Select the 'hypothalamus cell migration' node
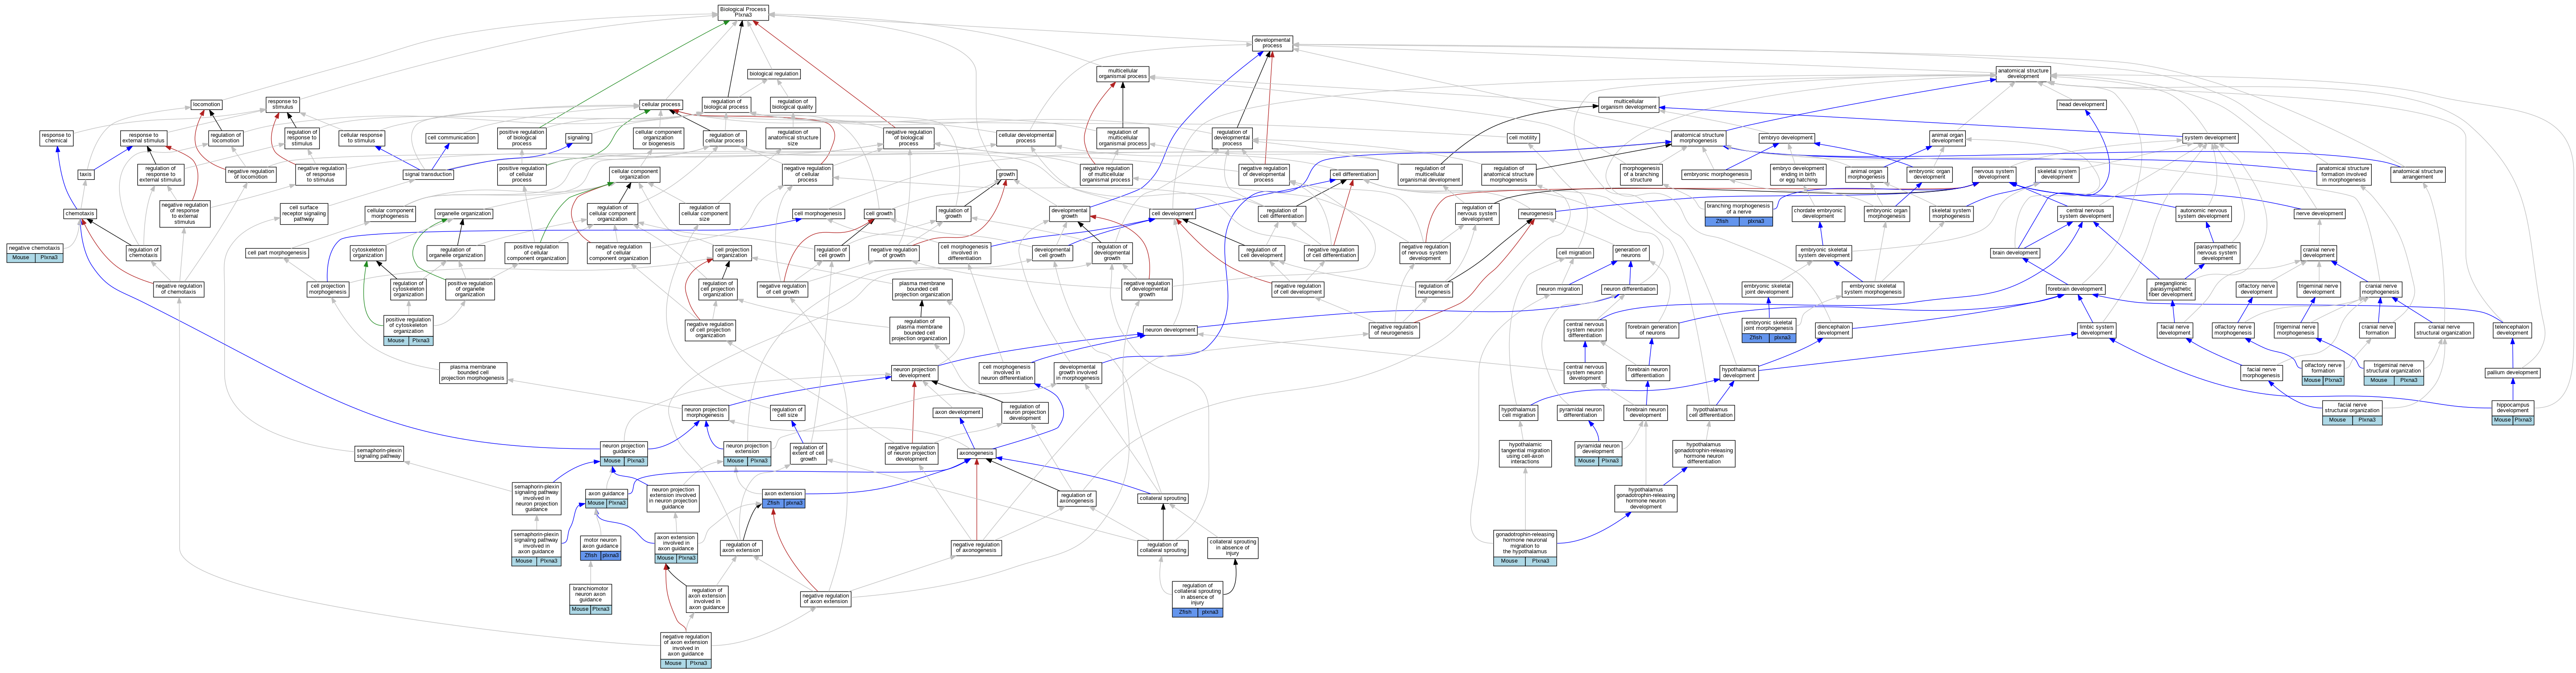The height and width of the screenshot is (673, 2576). tap(1518, 412)
